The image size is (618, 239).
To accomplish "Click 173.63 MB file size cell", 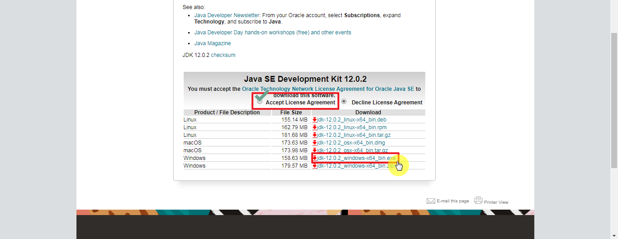I will pos(294,143).
